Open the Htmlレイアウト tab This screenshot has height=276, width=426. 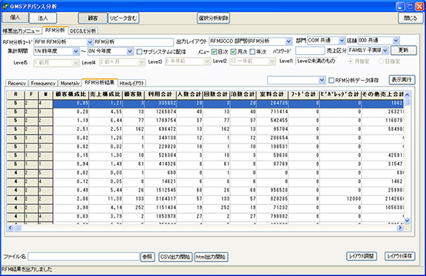[x=132, y=83]
